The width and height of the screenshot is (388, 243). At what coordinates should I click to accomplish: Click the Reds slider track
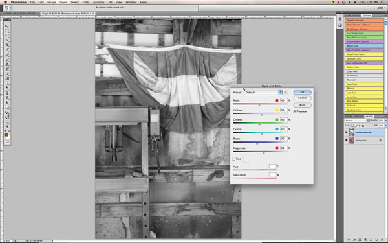click(x=261, y=104)
